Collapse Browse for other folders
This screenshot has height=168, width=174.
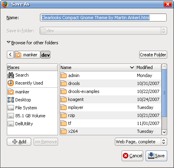click(32, 43)
